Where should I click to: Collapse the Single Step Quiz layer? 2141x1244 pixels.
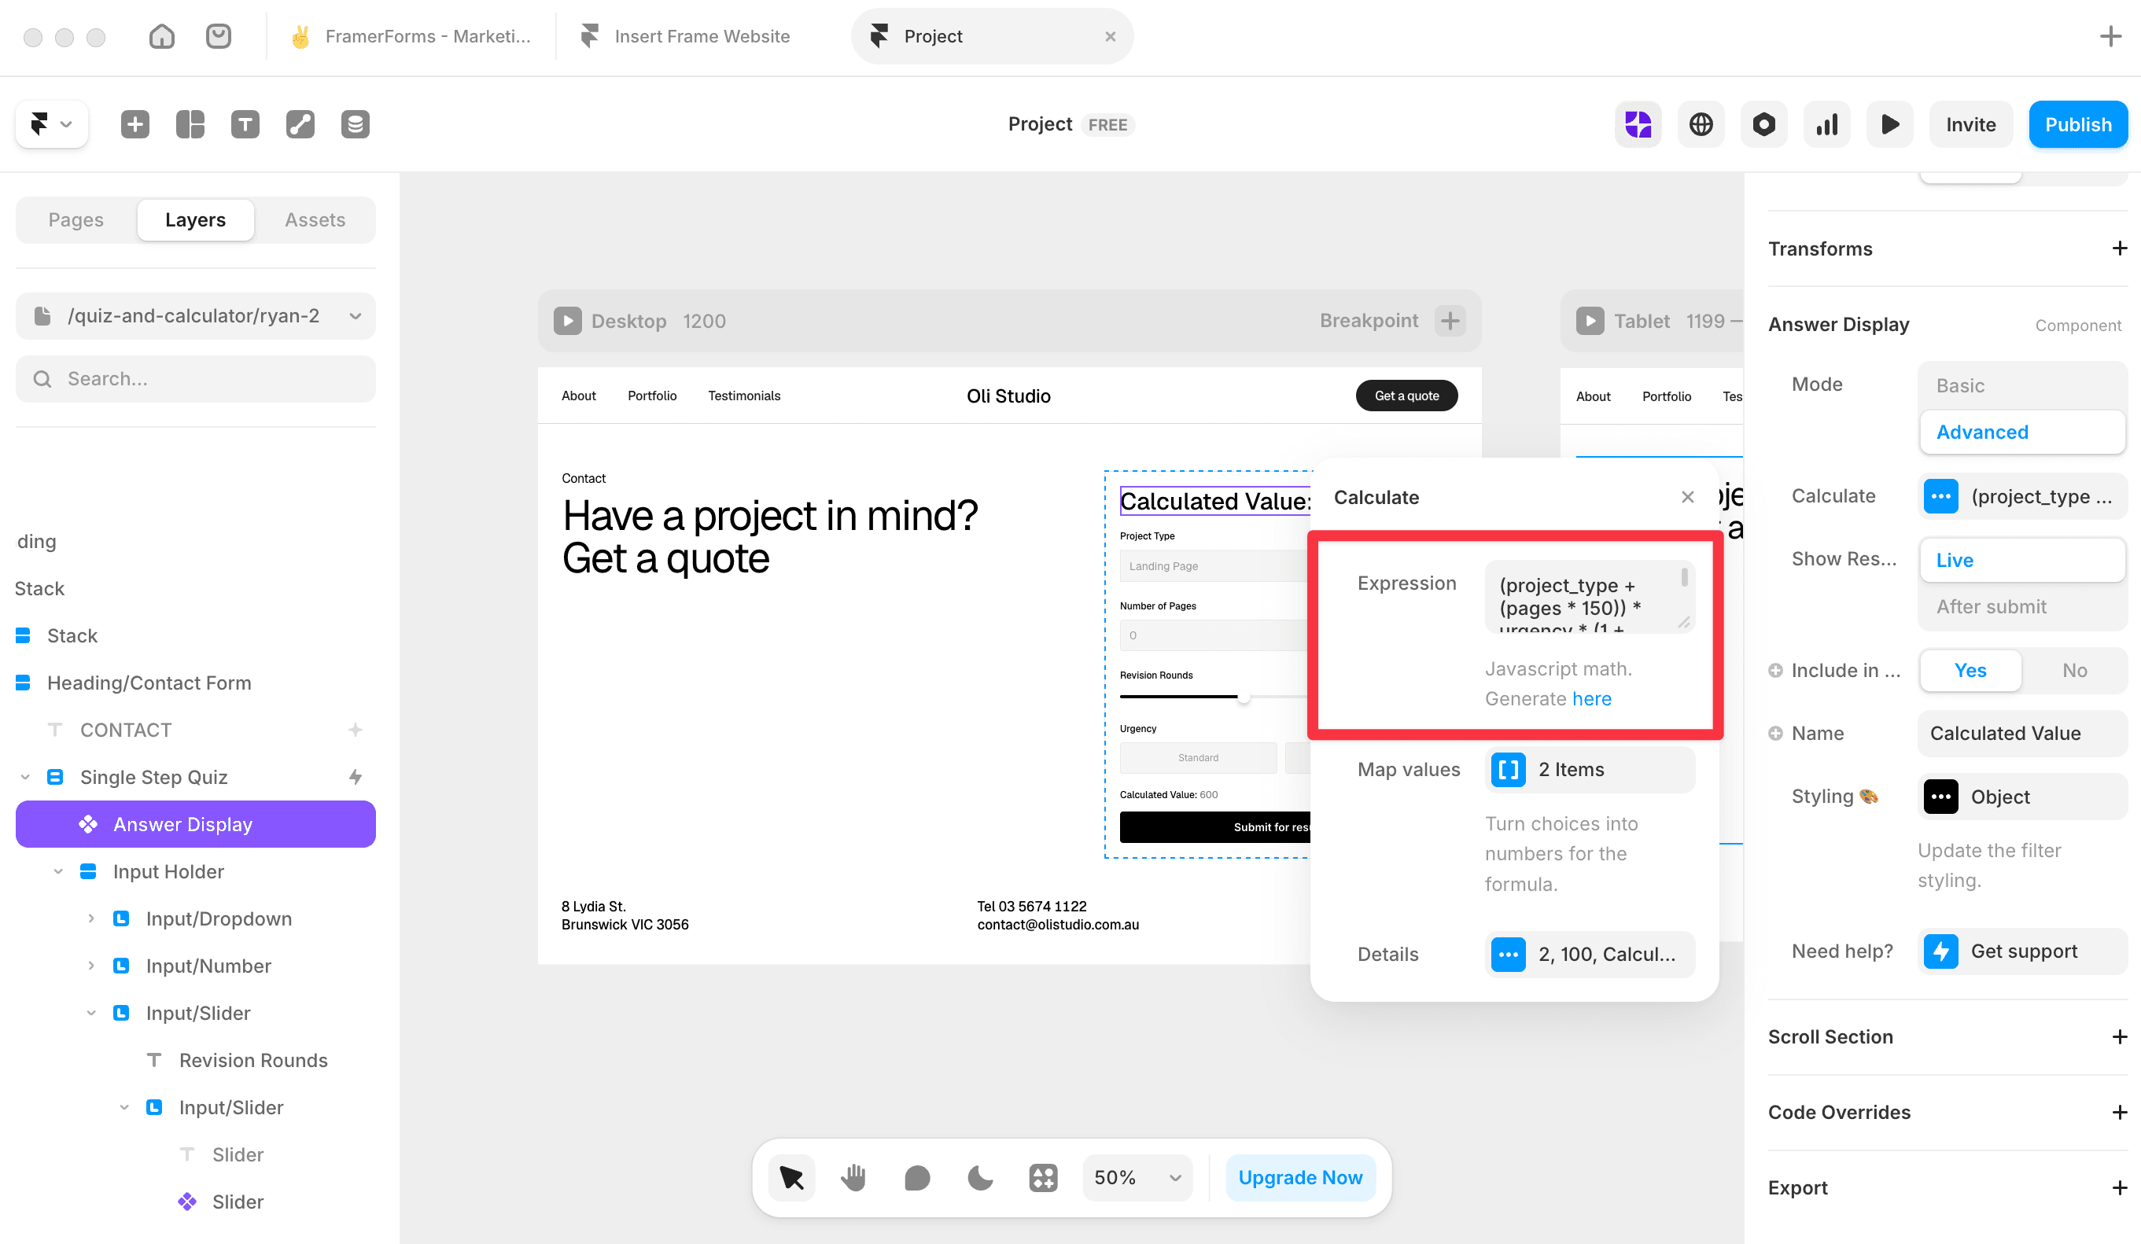[25, 777]
